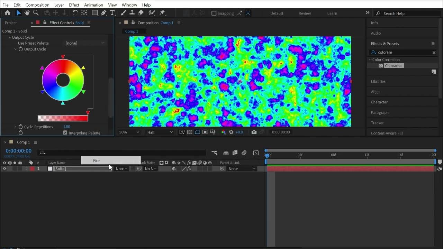Open the Effect menu
Viewport: 443px width, 249px height.
pos(74,5)
